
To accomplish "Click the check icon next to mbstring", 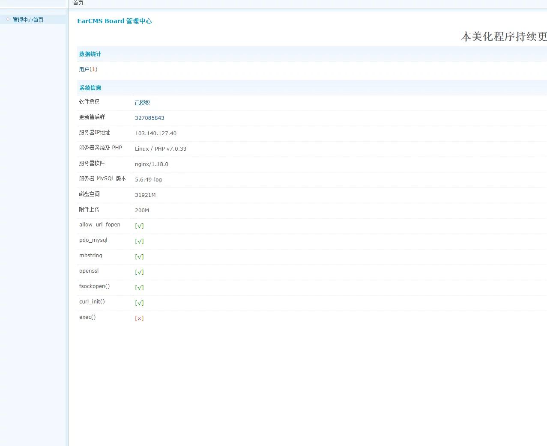I will tap(139, 256).
